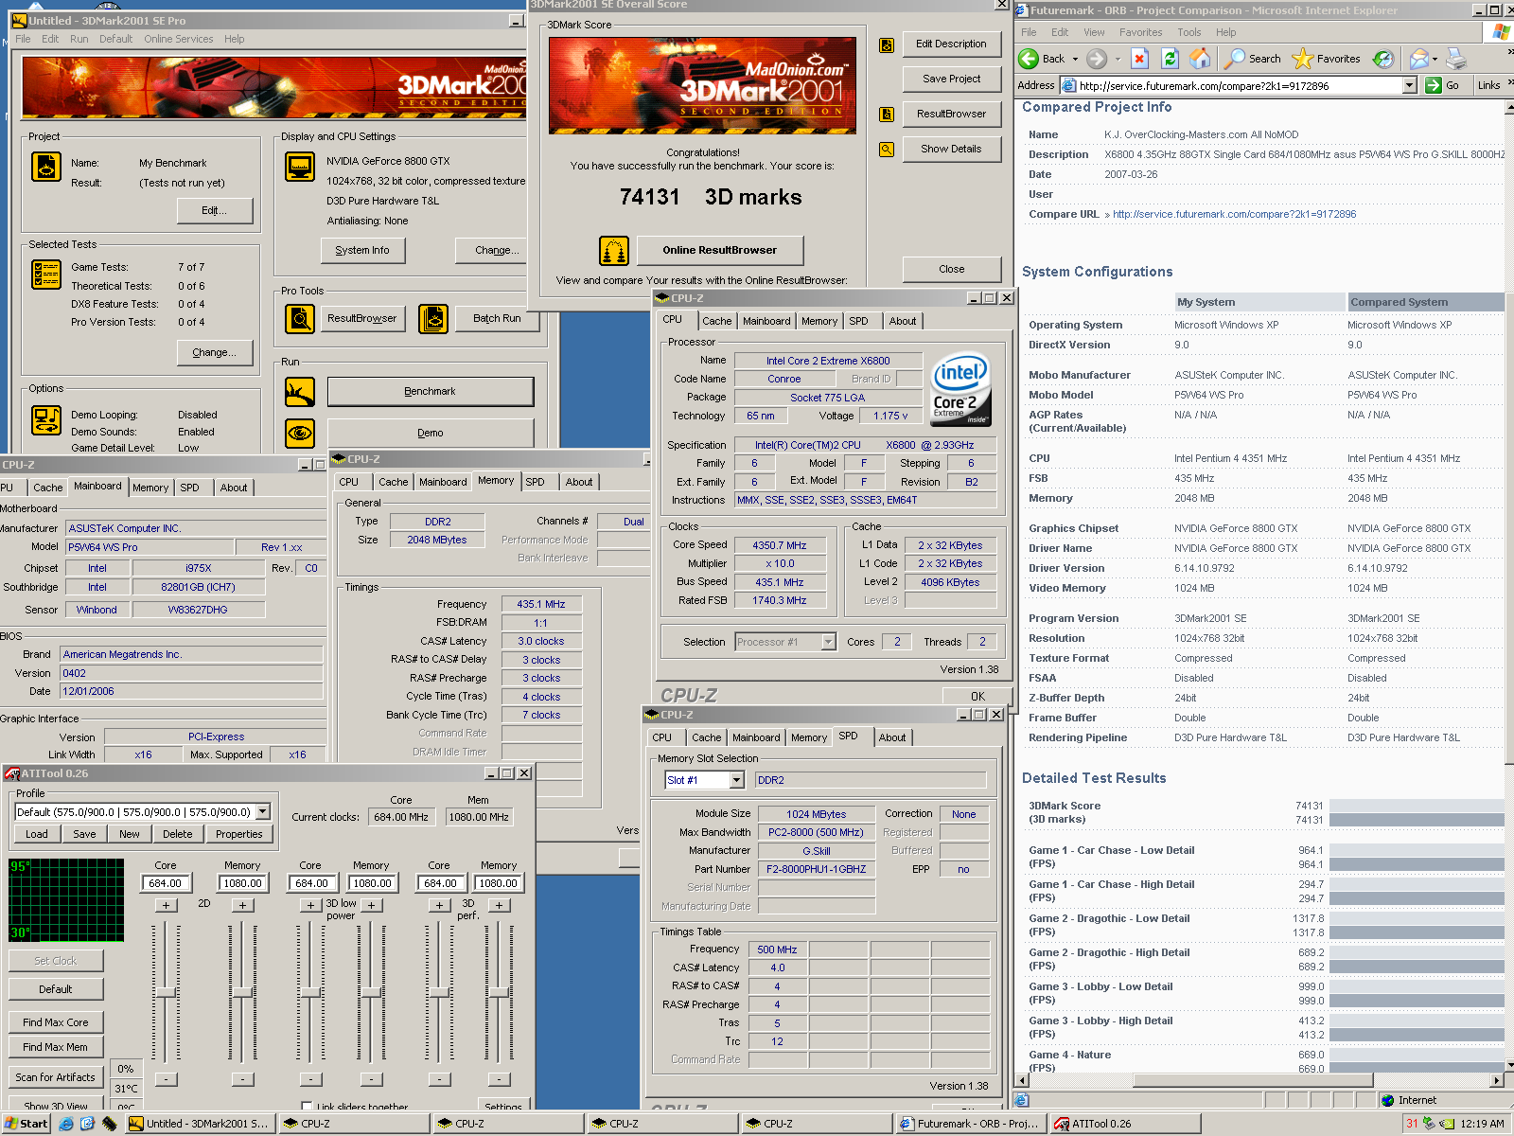Click the Forward arrow in Internet Explorer

click(1097, 59)
